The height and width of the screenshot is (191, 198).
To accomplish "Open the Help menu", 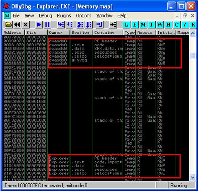I will point(122,16).
